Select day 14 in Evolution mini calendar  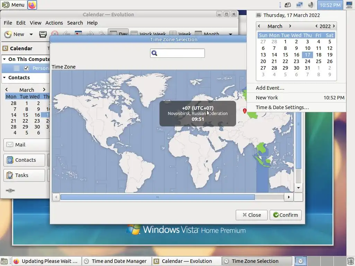point(14,115)
